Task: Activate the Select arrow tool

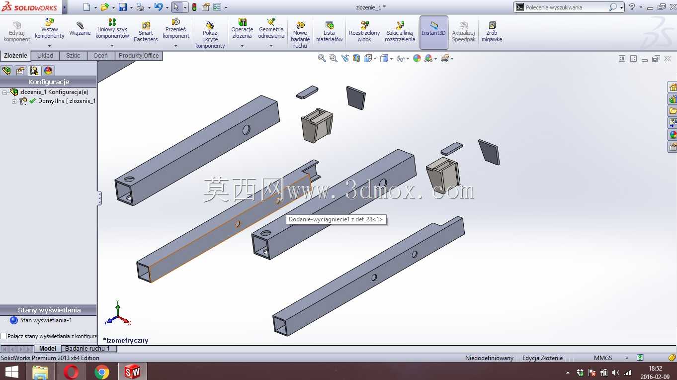Action: pyautogui.click(x=176, y=7)
